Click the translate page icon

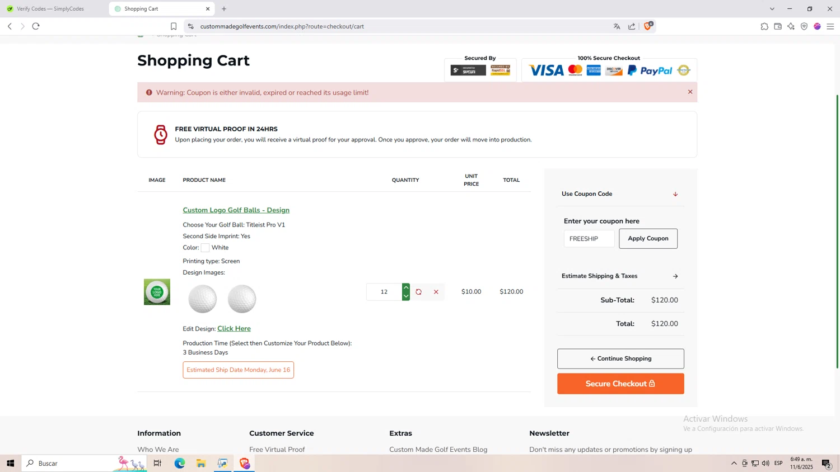[x=617, y=26]
